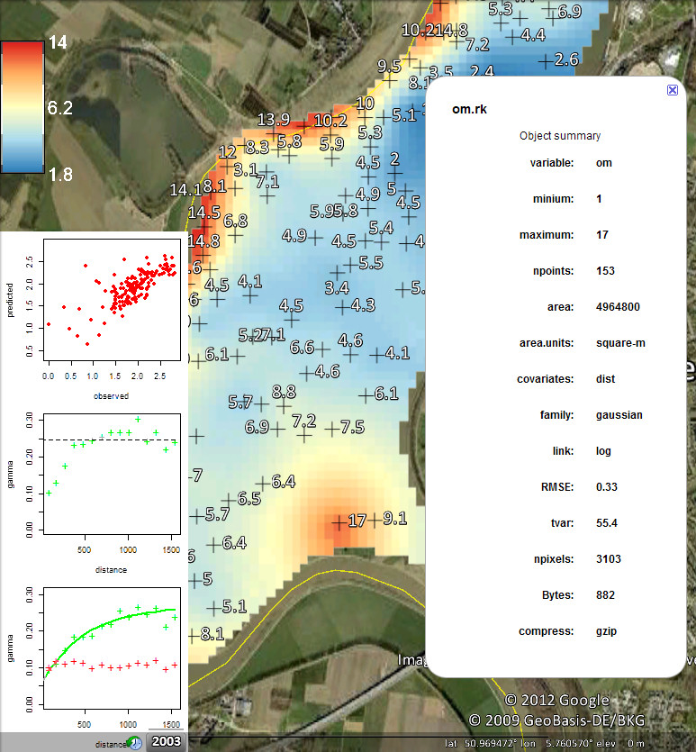Open the time slider clock icon
Image resolution: width=696 pixels, height=752 pixels.
[134, 743]
